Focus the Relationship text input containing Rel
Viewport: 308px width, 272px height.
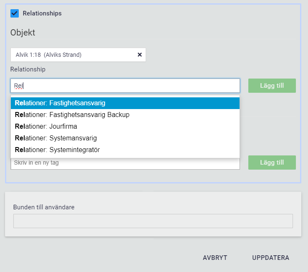pos(125,86)
